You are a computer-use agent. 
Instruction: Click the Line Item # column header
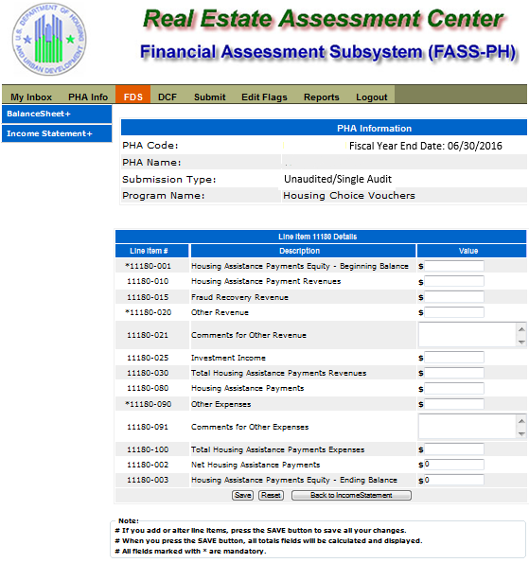coord(152,251)
